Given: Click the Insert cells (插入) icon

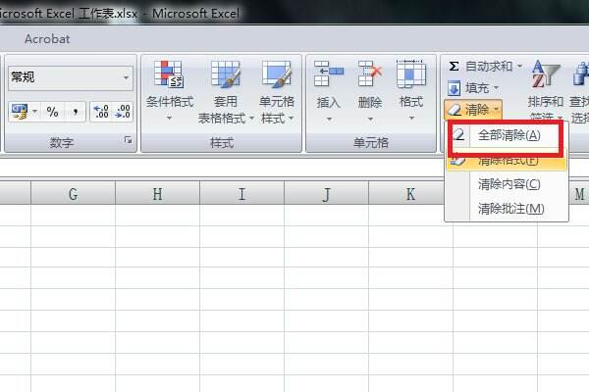Looking at the screenshot, I should 328,74.
